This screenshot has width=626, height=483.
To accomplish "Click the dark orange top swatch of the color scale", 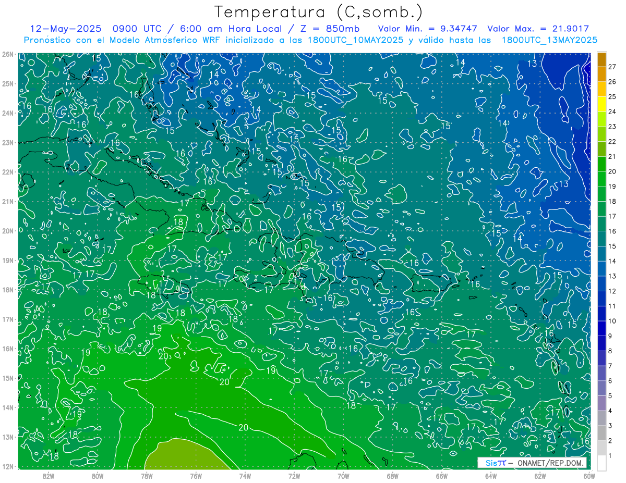I will [602, 59].
